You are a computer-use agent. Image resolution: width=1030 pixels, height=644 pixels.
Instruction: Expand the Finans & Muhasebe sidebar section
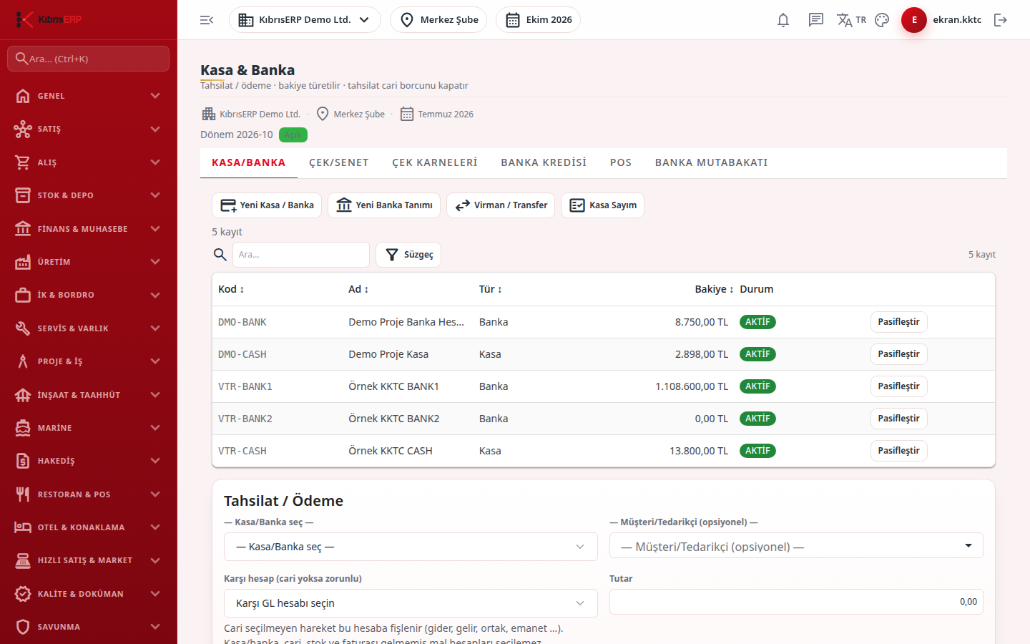(89, 229)
